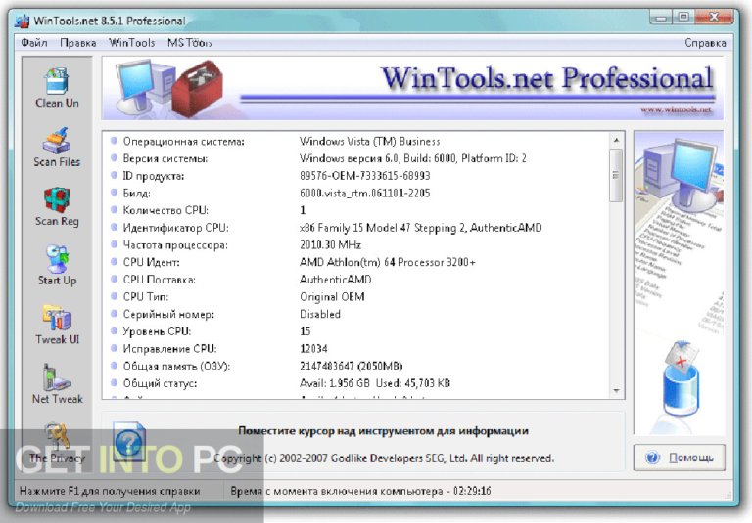Maximize the WinTools.net window
Screen dimensions: 752x523
(683, 18)
